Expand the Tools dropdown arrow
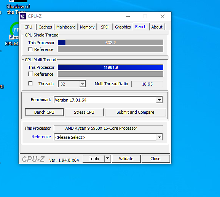220x197 pixels. pyautogui.click(x=108, y=159)
